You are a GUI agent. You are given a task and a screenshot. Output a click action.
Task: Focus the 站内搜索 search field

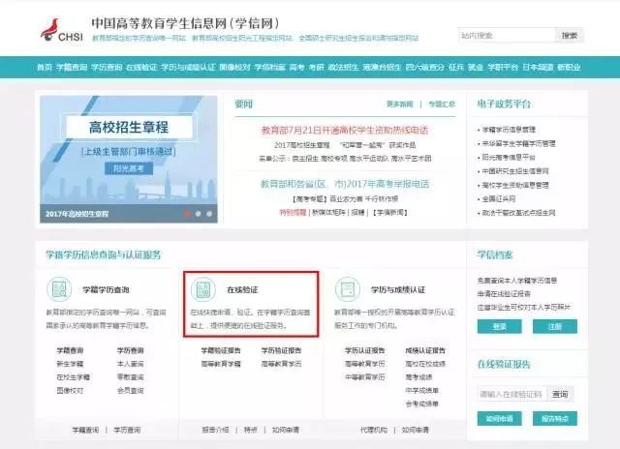click(507, 36)
